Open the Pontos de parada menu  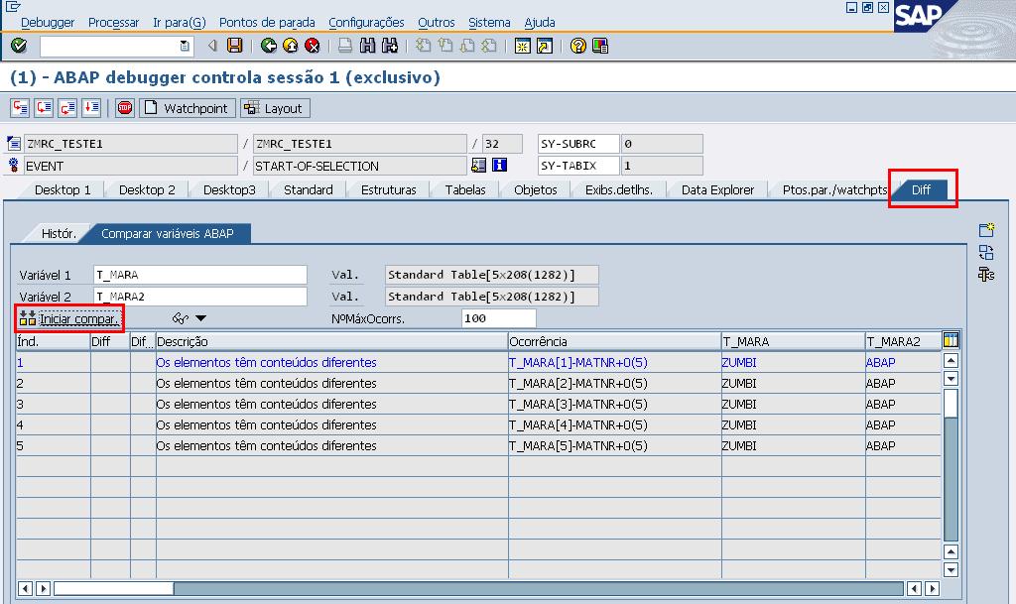[267, 22]
